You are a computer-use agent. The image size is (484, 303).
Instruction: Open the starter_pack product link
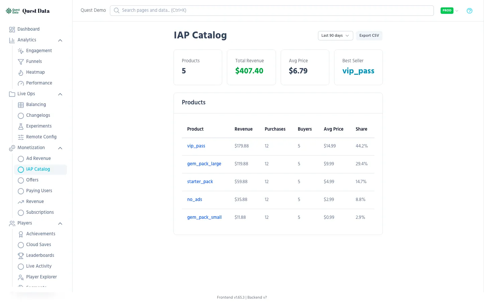click(200, 182)
